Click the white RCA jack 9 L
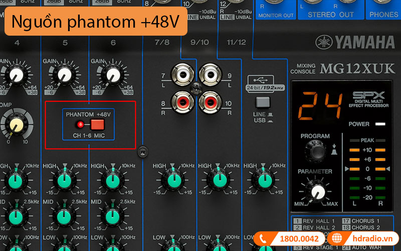The image size is (401, 251). click(210, 75)
